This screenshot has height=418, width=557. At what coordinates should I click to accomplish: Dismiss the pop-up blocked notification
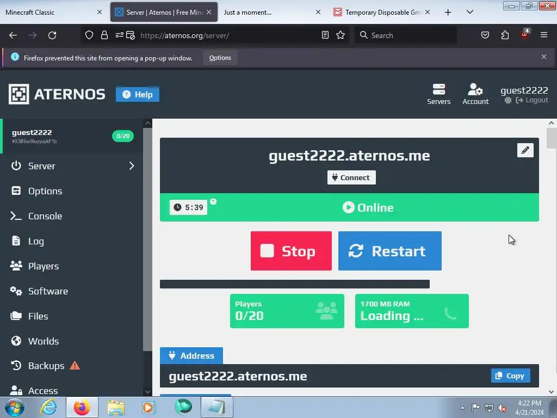click(544, 57)
